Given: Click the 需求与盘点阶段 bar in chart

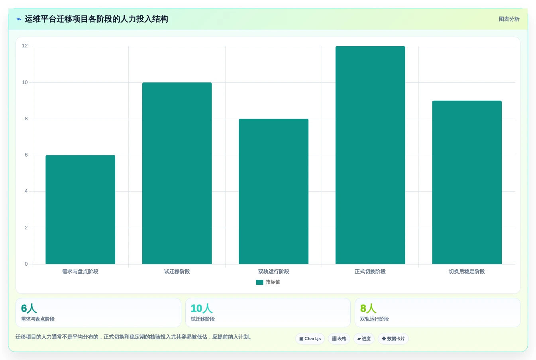Looking at the screenshot, I should point(80,209).
